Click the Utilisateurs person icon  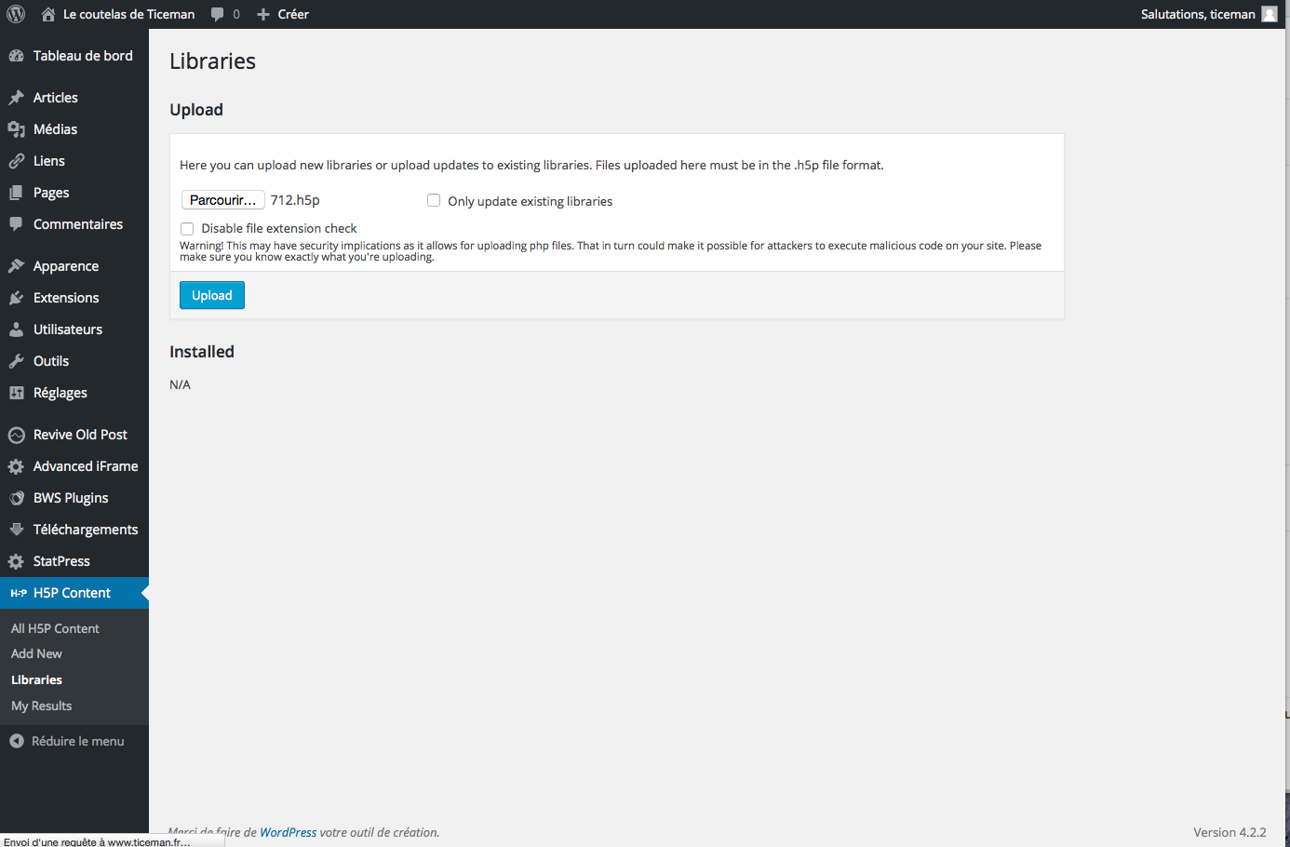coord(16,329)
